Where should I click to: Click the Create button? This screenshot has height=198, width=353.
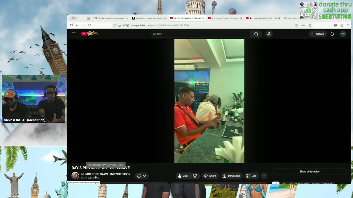tap(318, 34)
